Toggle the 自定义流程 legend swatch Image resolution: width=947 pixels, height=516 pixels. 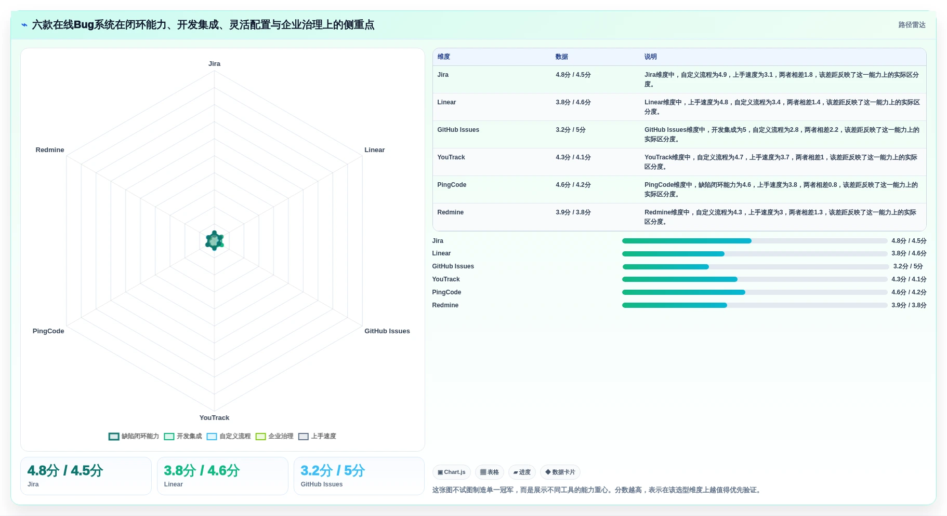[x=212, y=437]
